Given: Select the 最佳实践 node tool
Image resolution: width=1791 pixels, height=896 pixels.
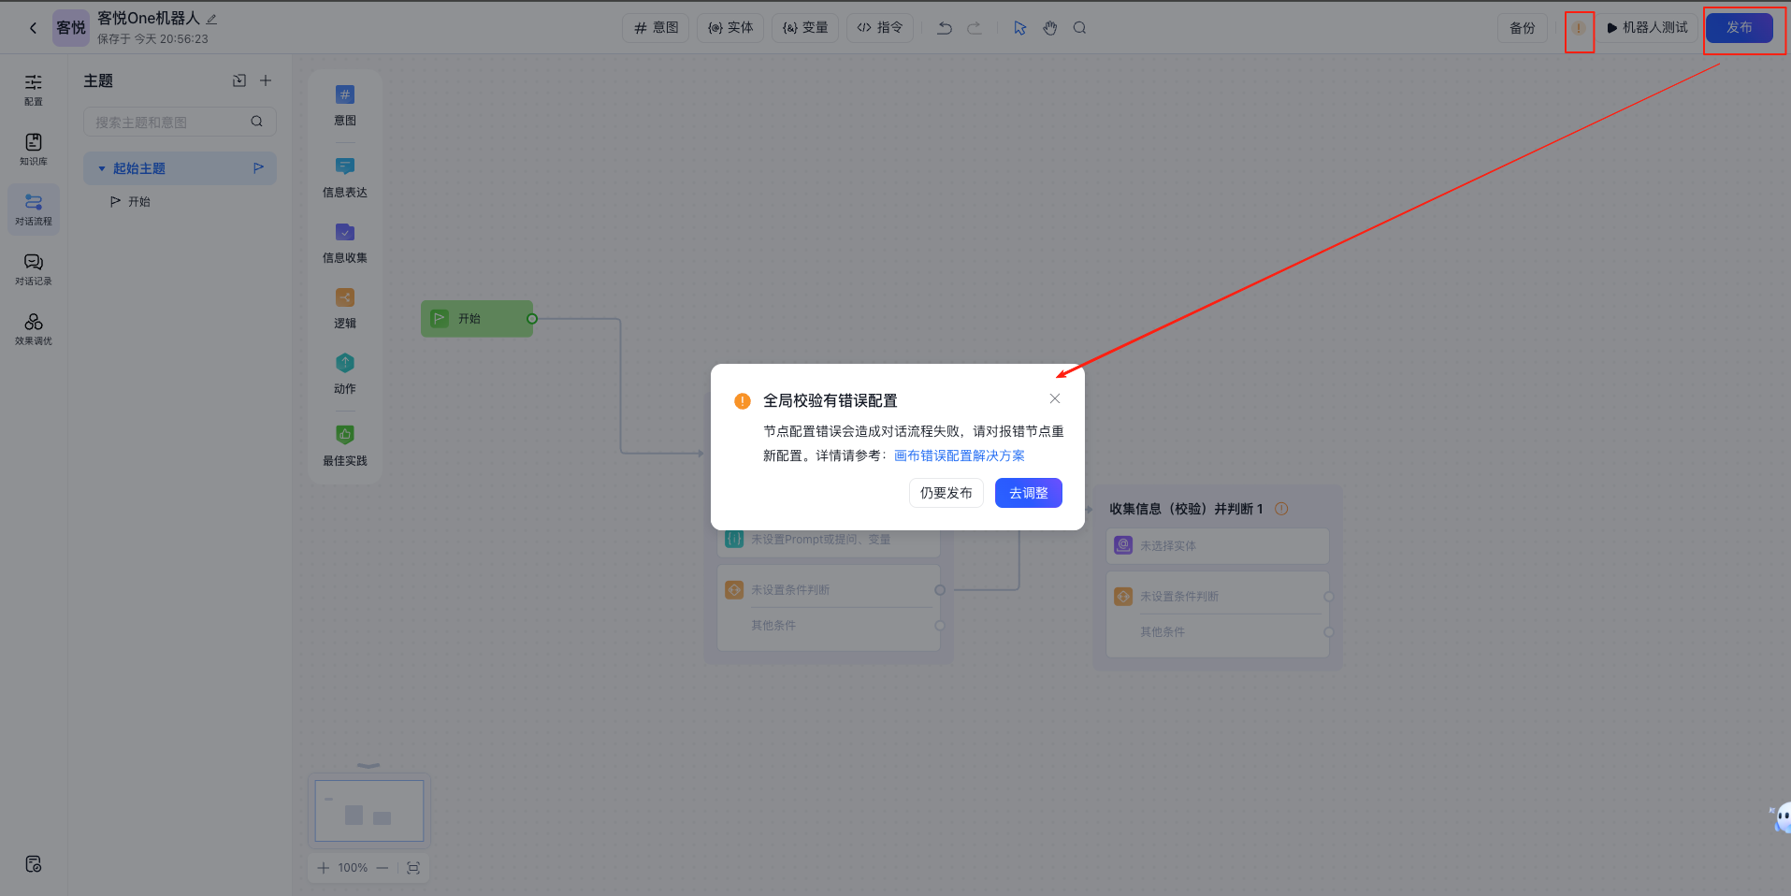Looking at the screenshot, I should (344, 444).
